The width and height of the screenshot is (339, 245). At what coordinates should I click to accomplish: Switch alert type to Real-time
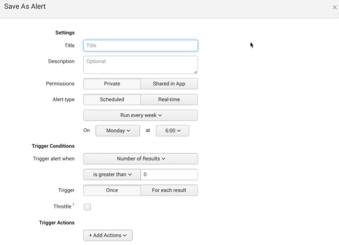click(x=169, y=99)
